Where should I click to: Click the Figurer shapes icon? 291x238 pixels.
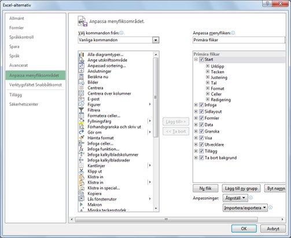(x=82, y=104)
